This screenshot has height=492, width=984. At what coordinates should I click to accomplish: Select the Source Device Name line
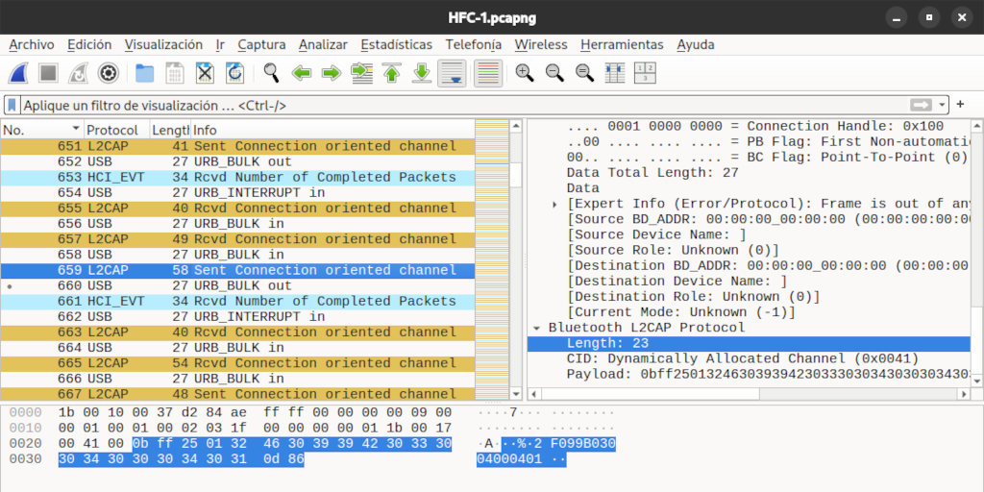(749, 234)
